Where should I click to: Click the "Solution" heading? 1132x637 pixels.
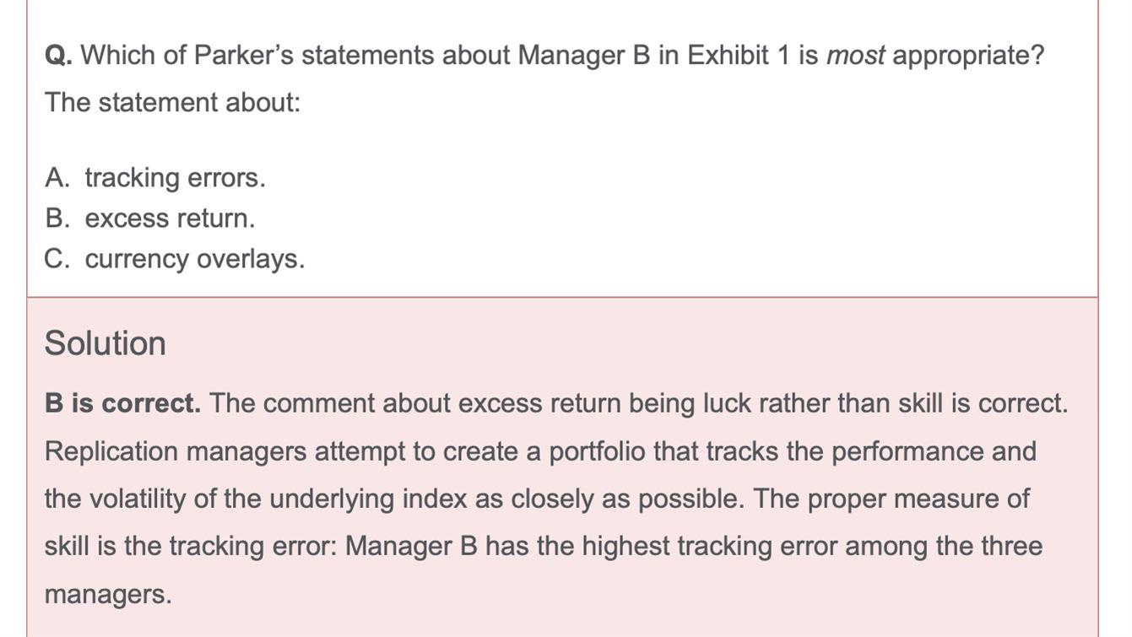[x=105, y=343]
